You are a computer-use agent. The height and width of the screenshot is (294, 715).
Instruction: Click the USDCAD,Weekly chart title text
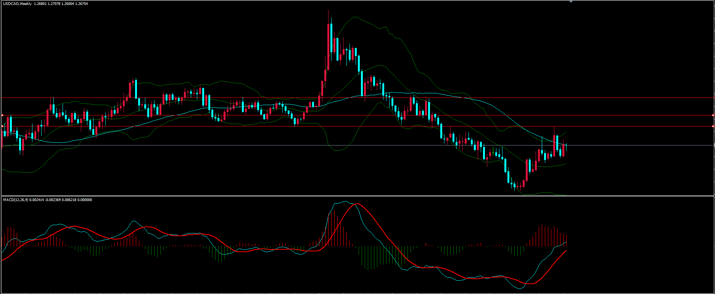(x=18, y=4)
